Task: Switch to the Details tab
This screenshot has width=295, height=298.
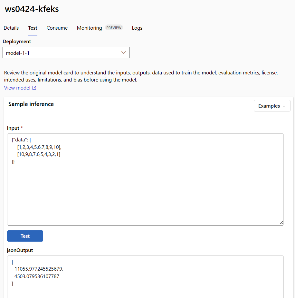Action: pyautogui.click(x=11, y=28)
